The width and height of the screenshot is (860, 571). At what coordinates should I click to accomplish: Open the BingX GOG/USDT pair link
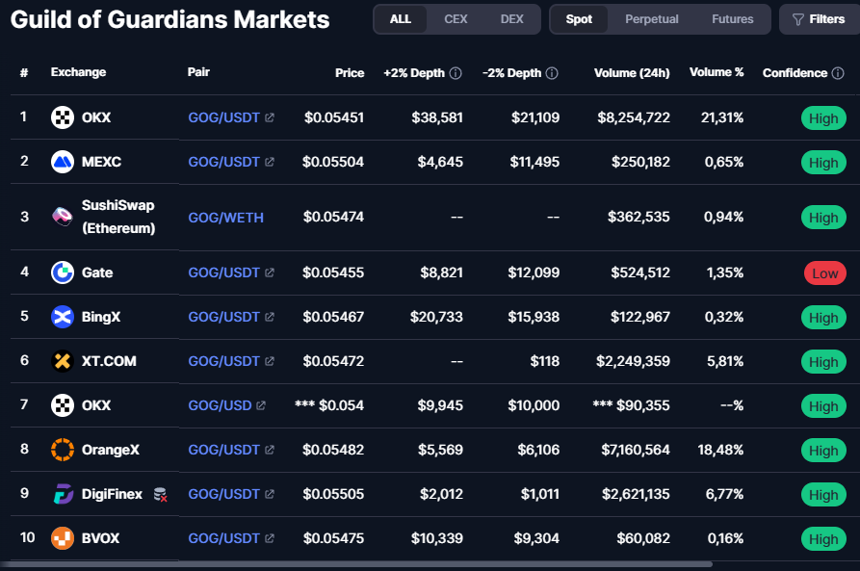click(x=223, y=317)
